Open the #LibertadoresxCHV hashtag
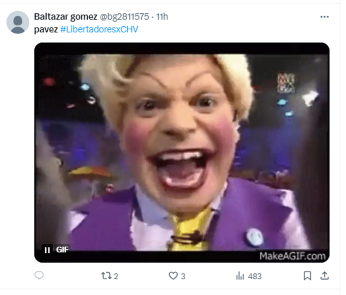This screenshot has height=295, width=346. pos(99,29)
